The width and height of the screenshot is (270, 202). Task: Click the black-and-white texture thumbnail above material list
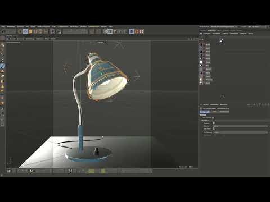point(222,41)
